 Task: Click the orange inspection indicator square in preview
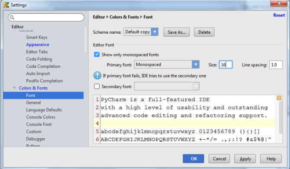pyautogui.click(x=279, y=98)
